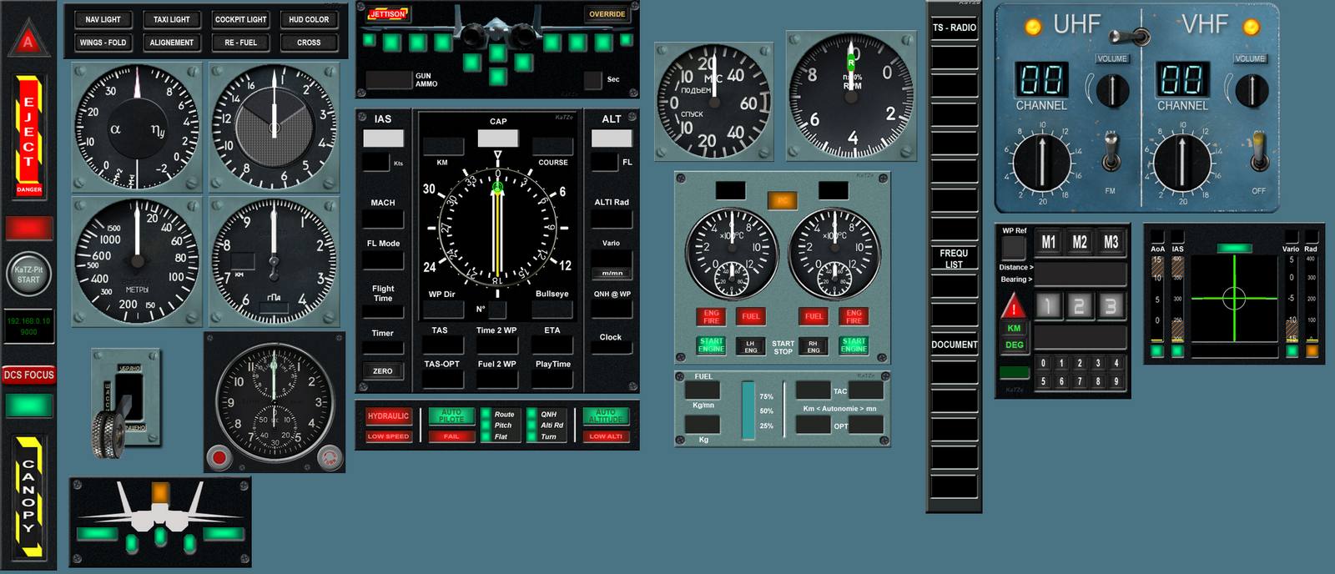The image size is (1335, 574).
Task: Click the left START ENGINE green button
Action: (711, 345)
